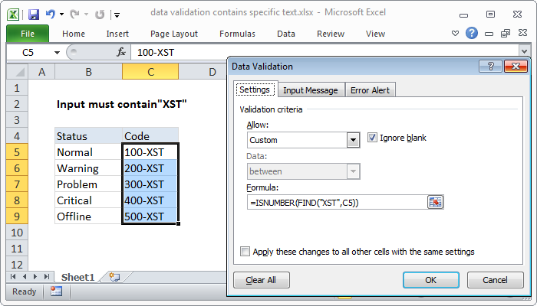Click the Excel application icon
537x306 pixels.
coord(13,15)
